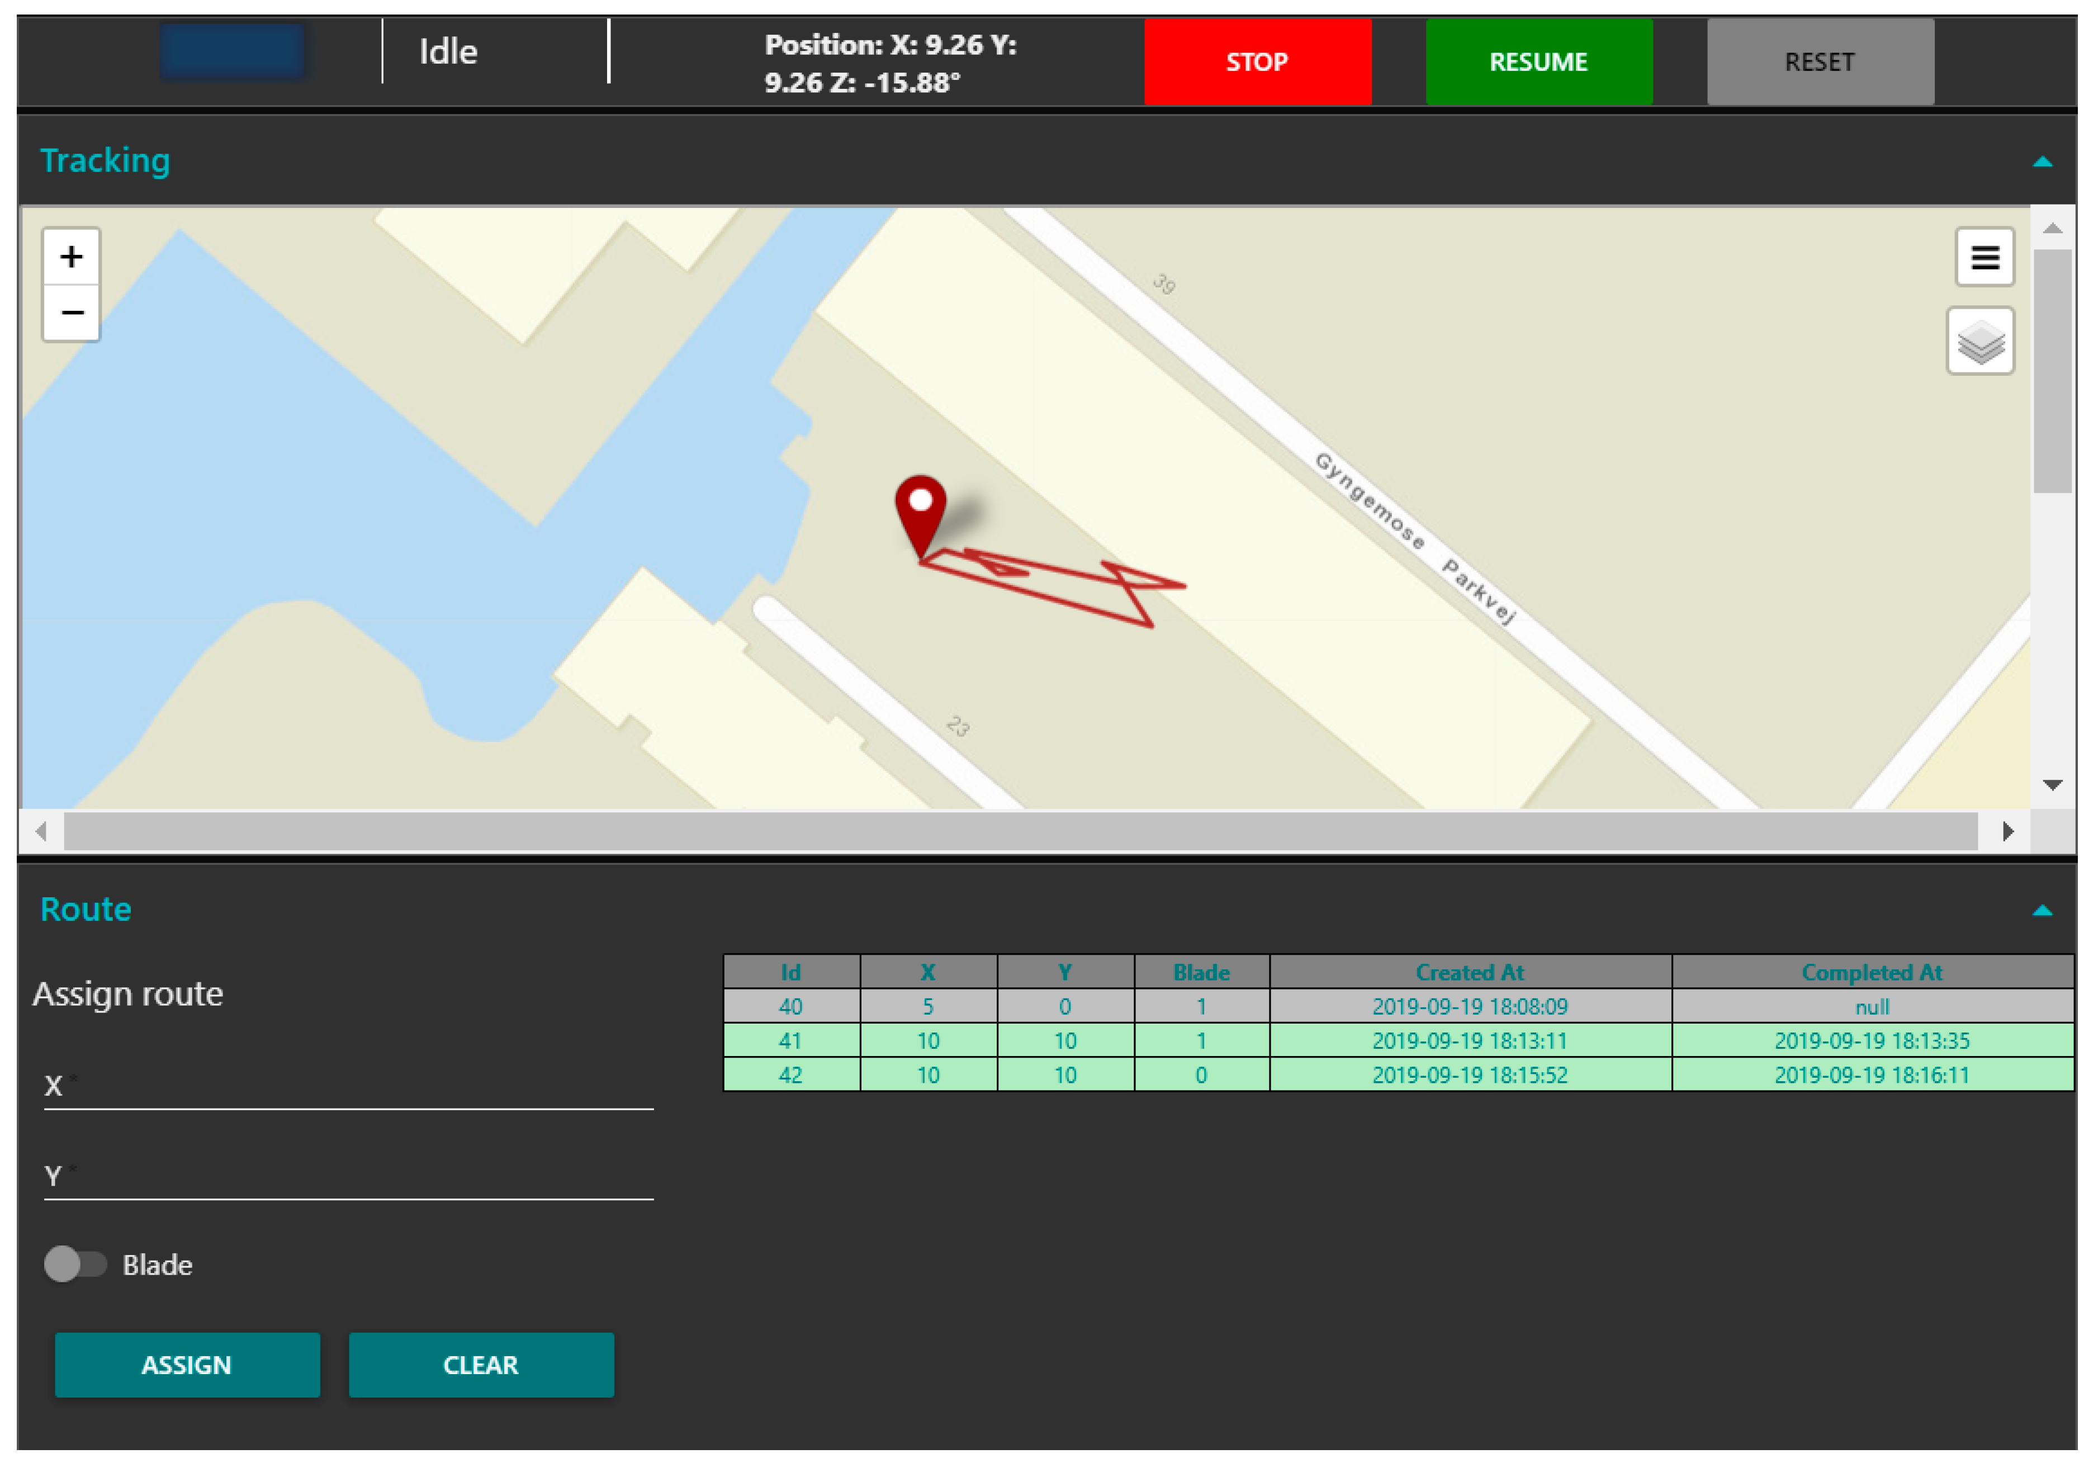Click the grey RESET button
The image size is (2098, 1468).
click(1819, 62)
